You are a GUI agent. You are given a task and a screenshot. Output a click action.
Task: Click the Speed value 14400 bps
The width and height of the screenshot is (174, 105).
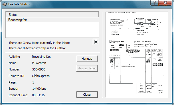click(39, 89)
